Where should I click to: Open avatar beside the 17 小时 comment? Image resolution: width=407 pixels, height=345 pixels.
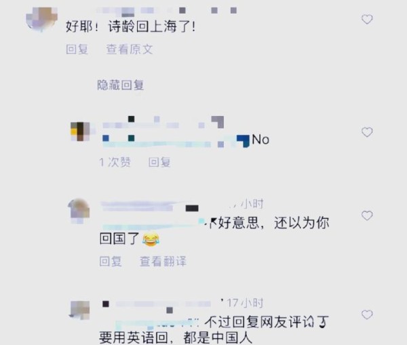(x=79, y=310)
